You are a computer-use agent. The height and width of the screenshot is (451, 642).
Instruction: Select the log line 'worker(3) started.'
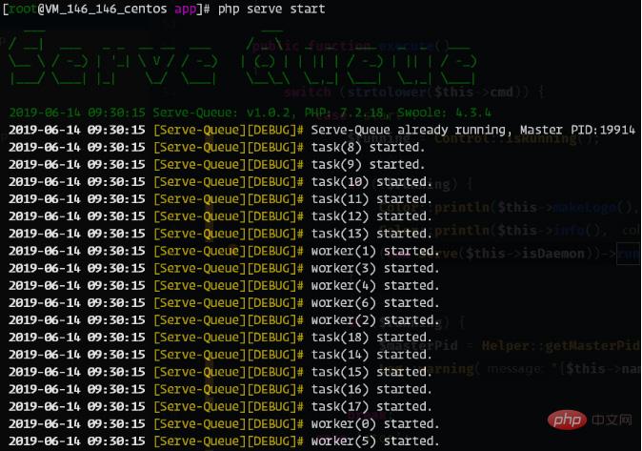click(x=225, y=268)
